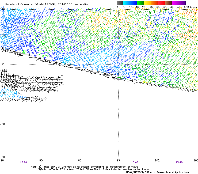This screenshot has height=174, width=198.
Task: Click the red 30–35 knots legend swatch
Action: click(162, 3)
